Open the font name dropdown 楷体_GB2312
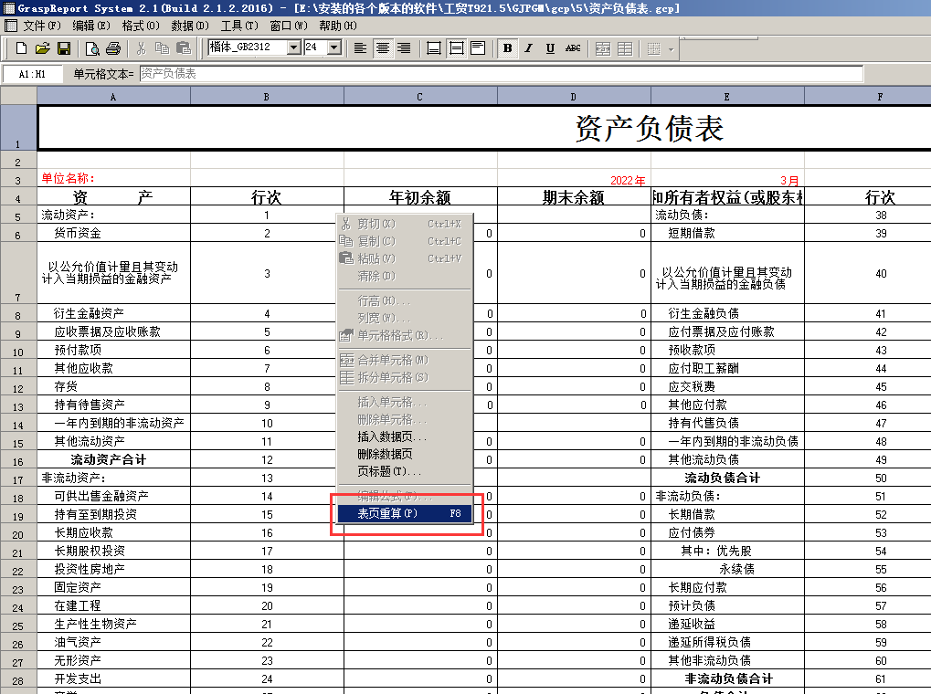931x694 pixels. [x=294, y=47]
